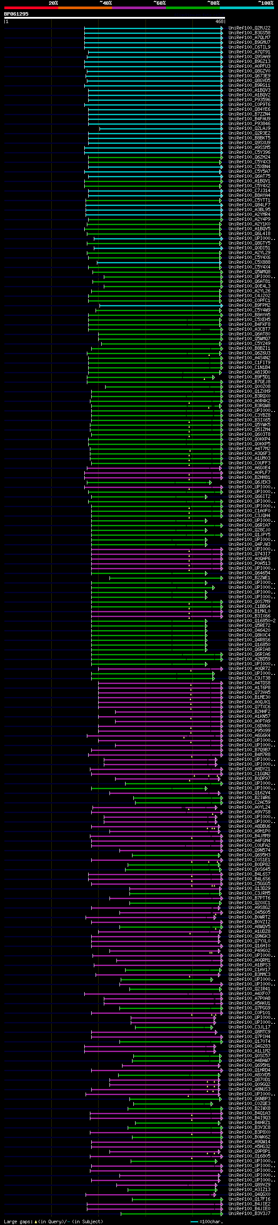
Task: Select UniRef100_B9RG11 in the hit list
Action: click(249, 86)
